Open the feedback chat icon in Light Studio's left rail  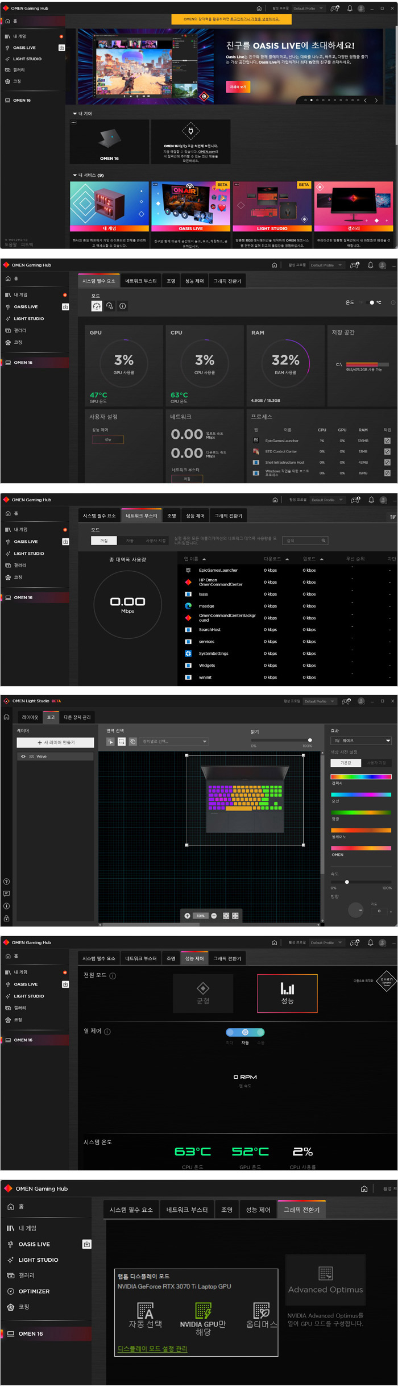(6, 894)
